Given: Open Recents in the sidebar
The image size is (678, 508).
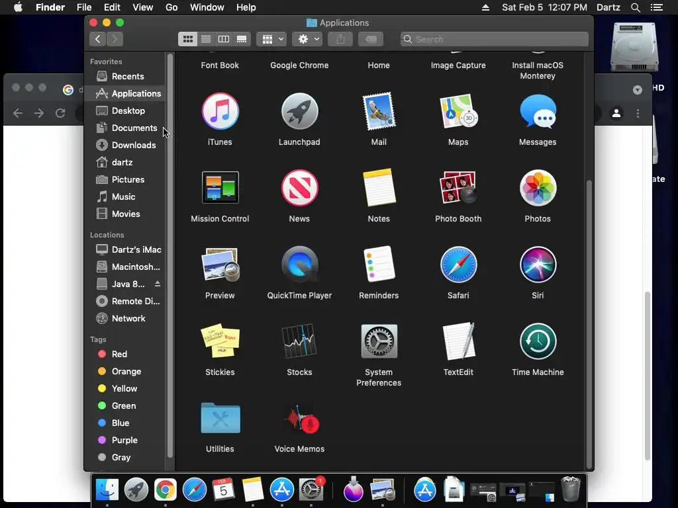Looking at the screenshot, I should pos(125,77).
